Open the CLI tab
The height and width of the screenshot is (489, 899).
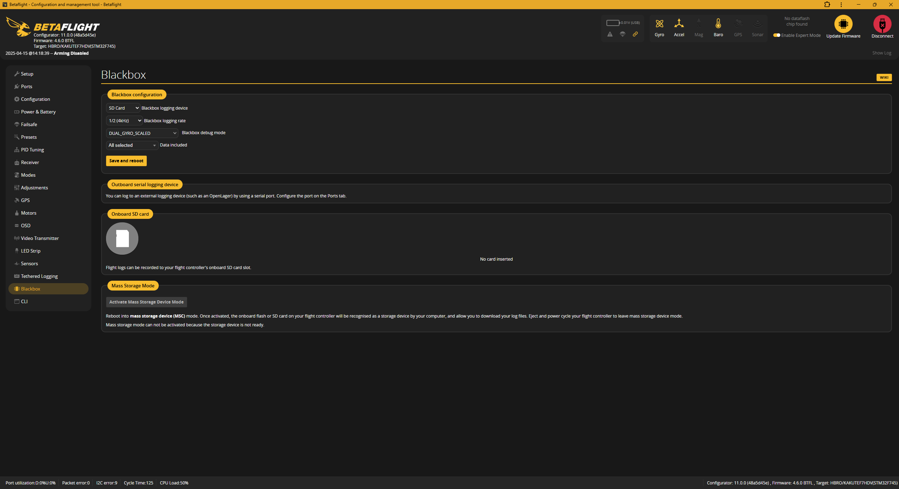point(48,301)
